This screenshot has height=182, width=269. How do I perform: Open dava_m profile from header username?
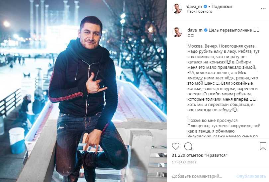[194, 7]
